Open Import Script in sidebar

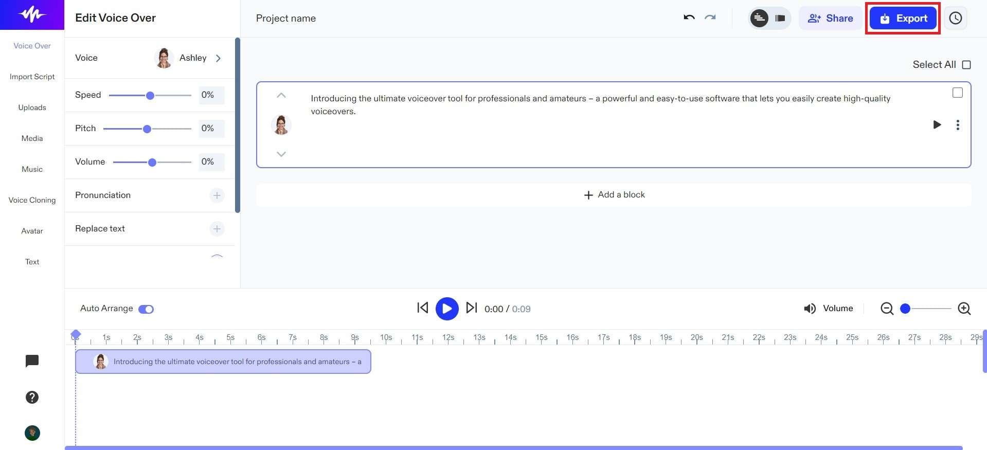pyautogui.click(x=32, y=77)
